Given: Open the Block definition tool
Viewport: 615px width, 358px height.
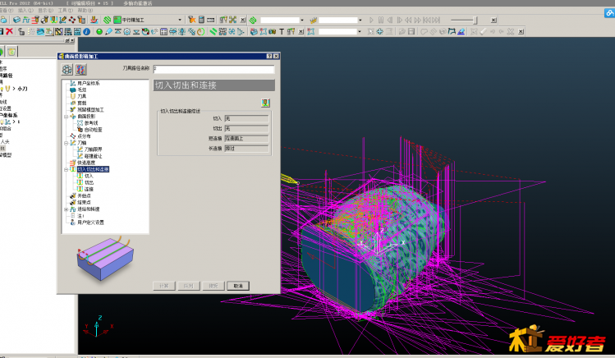Looking at the screenshot, I should pos(16,20).
